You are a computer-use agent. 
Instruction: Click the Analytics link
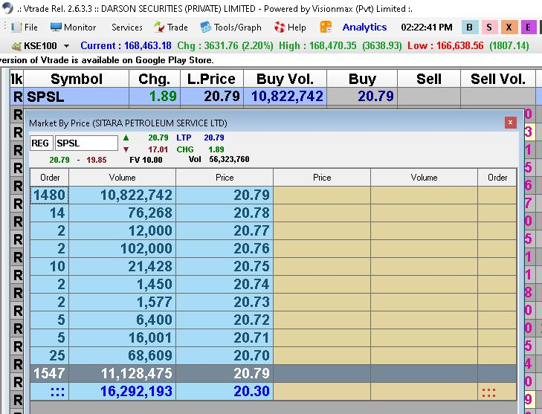364,27
